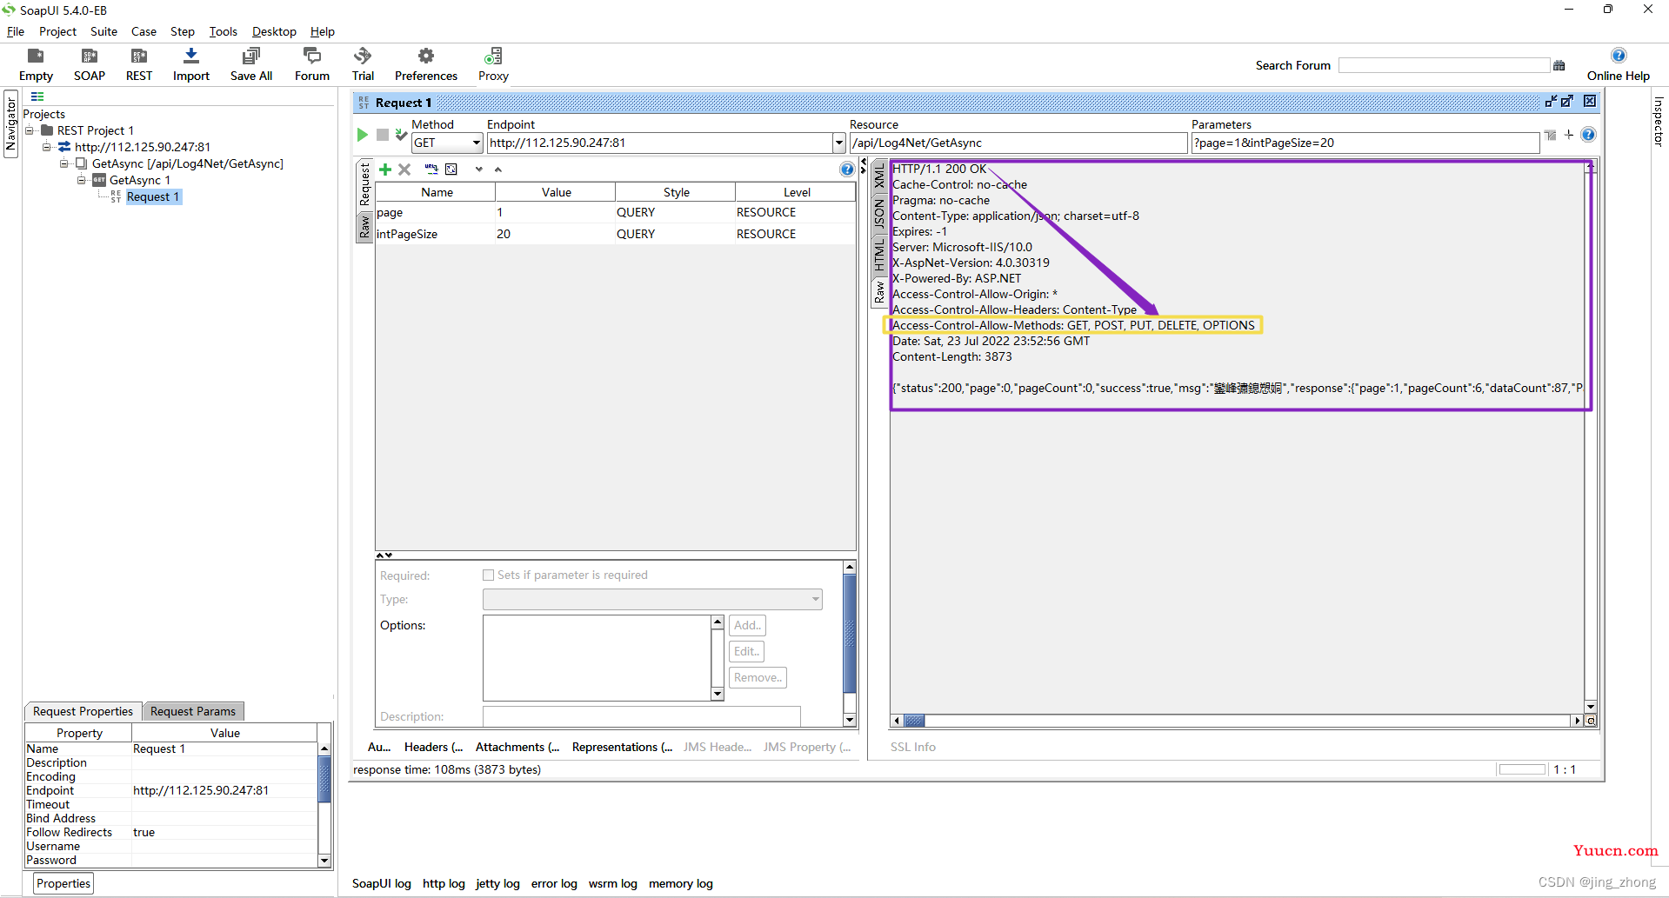Open the SoapUI log

coord(381,883)
